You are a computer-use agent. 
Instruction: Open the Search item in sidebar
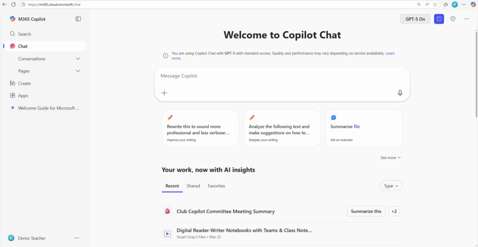(25, 34)
